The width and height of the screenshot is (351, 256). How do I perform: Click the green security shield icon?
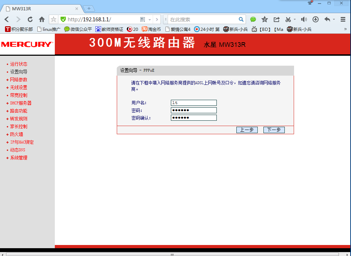63,20
